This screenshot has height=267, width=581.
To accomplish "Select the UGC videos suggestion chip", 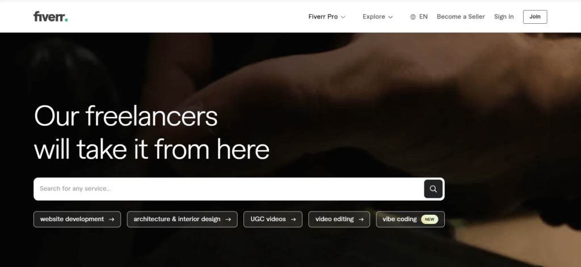I will tap(273, 219).
